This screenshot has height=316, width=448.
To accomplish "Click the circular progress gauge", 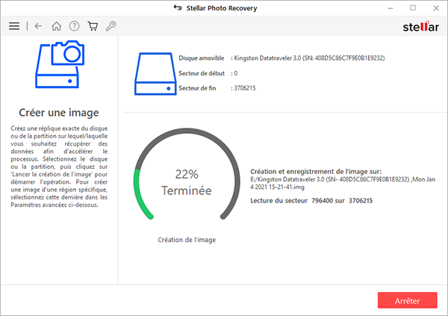I will [187, 174].
